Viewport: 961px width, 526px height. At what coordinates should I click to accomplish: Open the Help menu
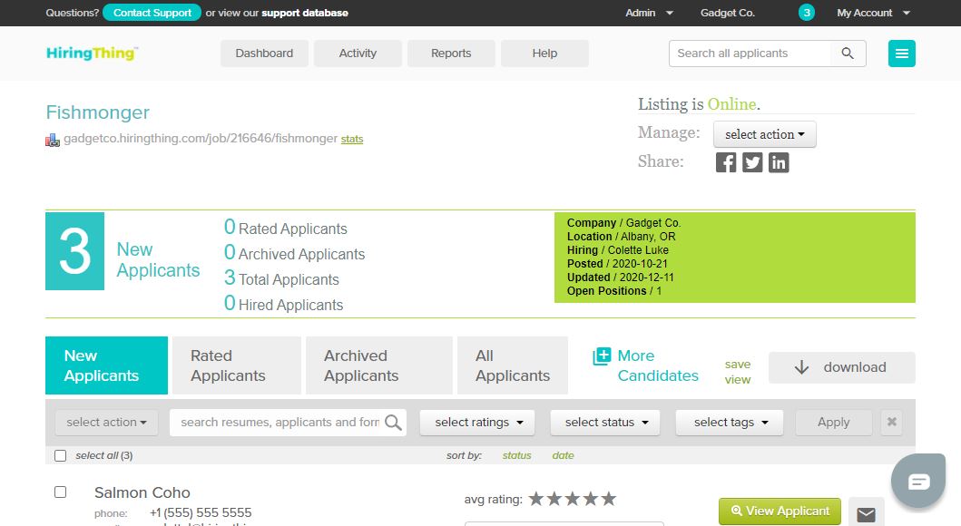544,54
